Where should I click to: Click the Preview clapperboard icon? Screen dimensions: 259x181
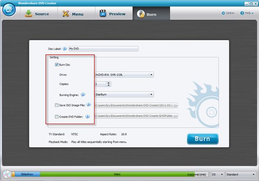[103, 13]
